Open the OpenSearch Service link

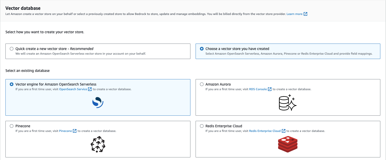tap(73, 89)
